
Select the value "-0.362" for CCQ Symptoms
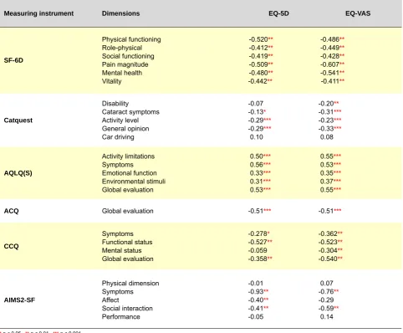(x=328, y=233)
